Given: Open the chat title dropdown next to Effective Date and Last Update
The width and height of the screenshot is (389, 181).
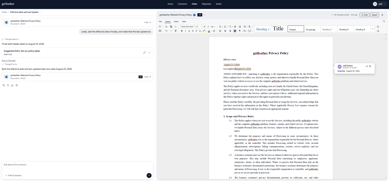Looking at the screenshot, I should coord(40,12).
